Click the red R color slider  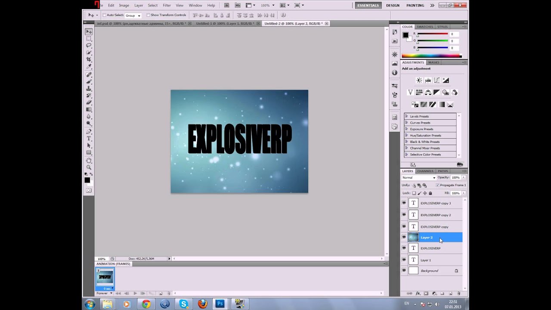pyautogui.click(x=432, y=34)
